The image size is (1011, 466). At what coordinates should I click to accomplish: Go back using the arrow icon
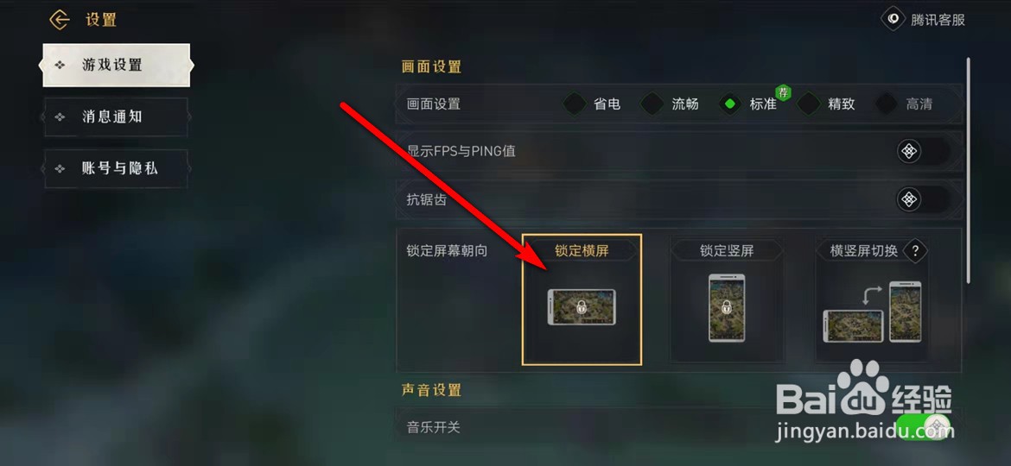(x=60, y=20)
